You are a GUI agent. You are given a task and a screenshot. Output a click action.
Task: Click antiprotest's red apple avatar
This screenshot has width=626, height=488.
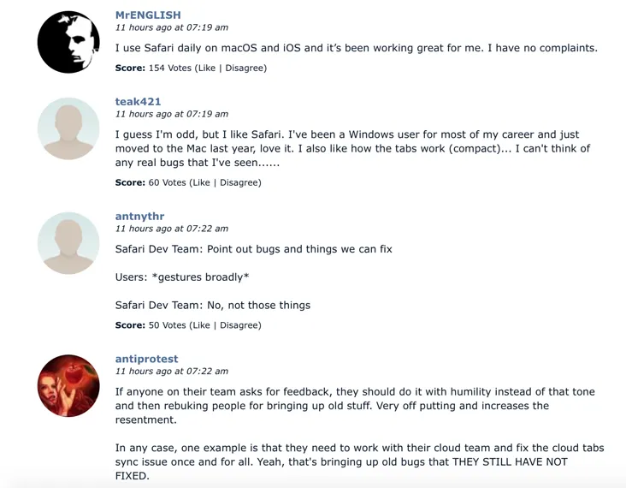pos(68,385)
